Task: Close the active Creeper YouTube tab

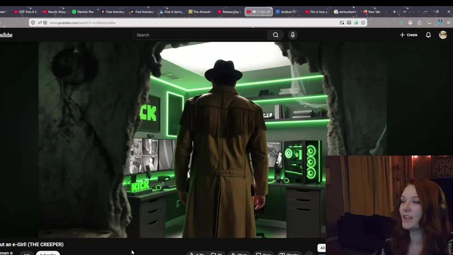Action: 268,12
